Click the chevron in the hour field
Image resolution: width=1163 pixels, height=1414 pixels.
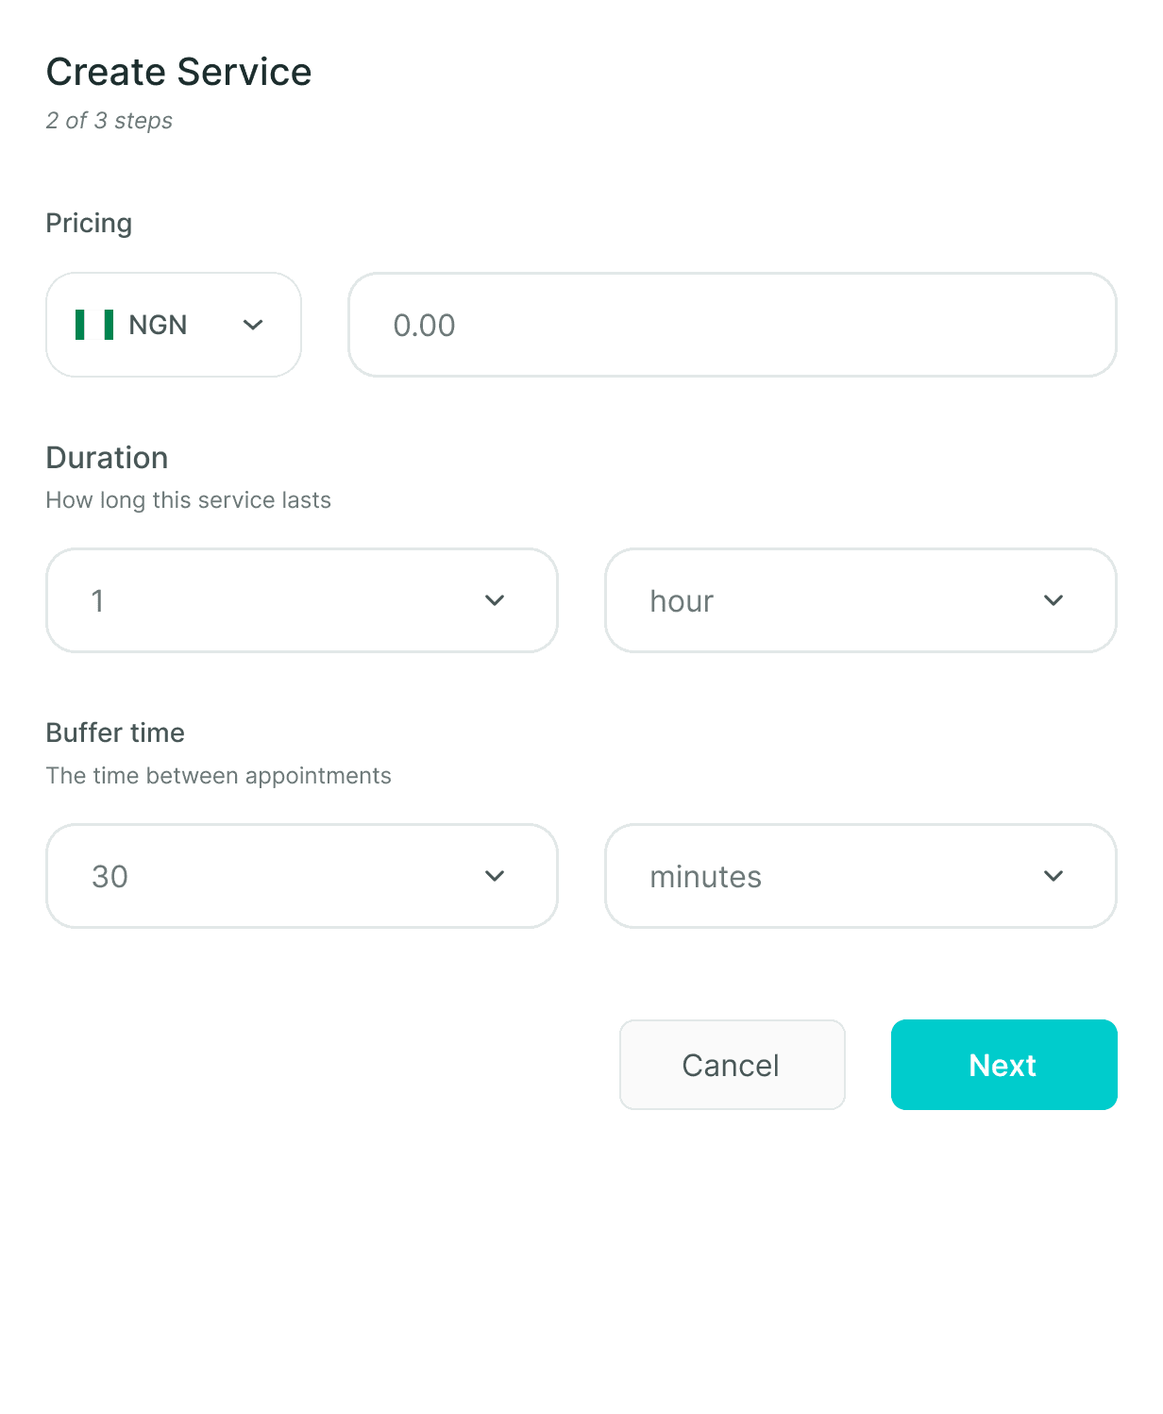[x=1053, y=600]
